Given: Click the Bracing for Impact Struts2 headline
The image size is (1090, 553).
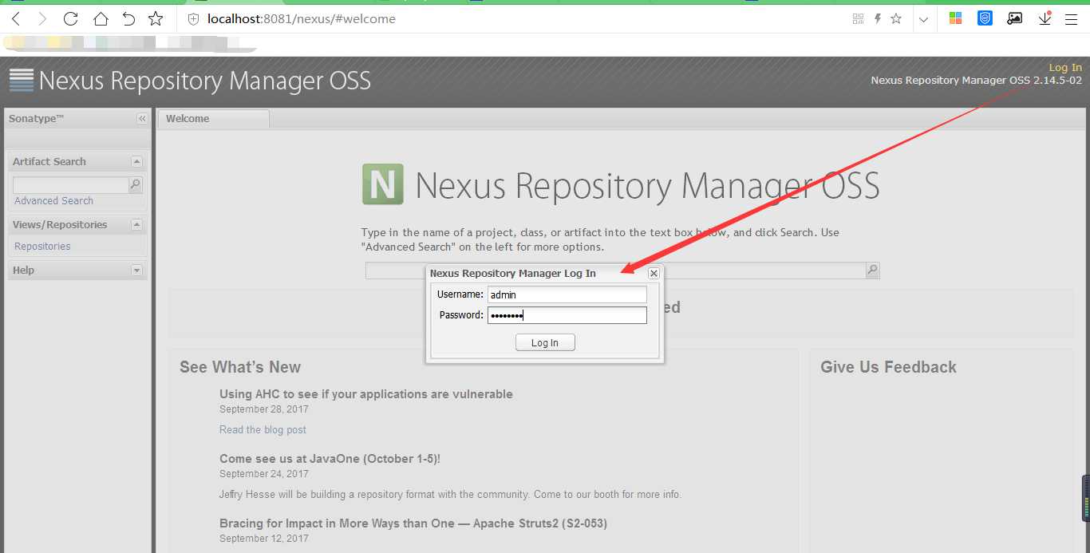Looking at the screenshot, I should 413,523.
